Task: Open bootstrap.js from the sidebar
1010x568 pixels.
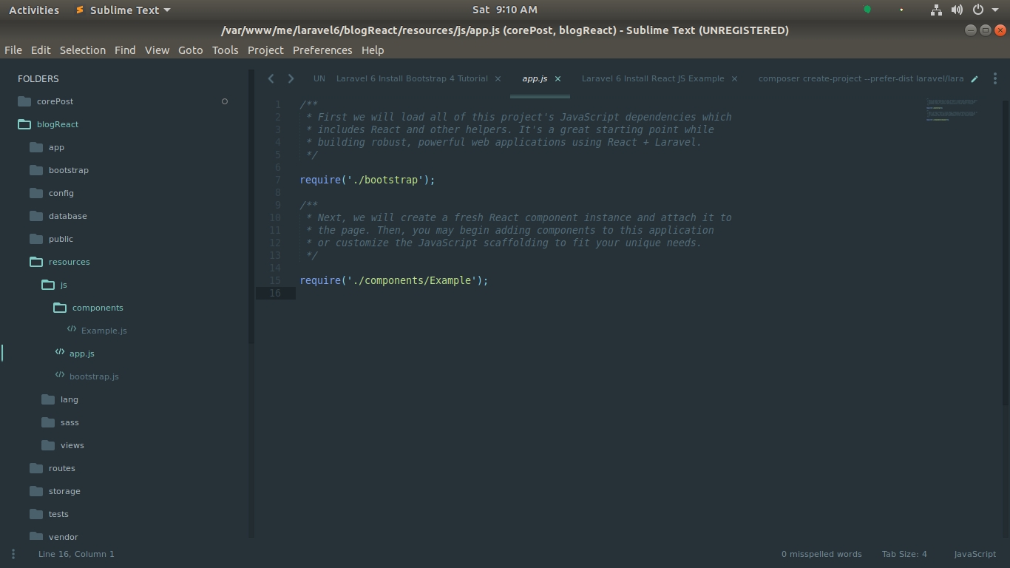Action: pos(94,376)
